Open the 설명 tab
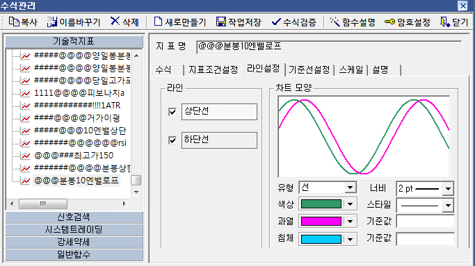This screenshot has height=266, width=475. tap(385, 70)
